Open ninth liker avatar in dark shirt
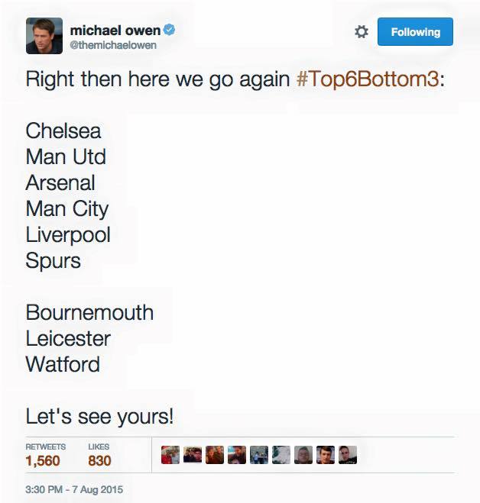Viewport: 480px width, 503px height. click(x=348, y=455)
